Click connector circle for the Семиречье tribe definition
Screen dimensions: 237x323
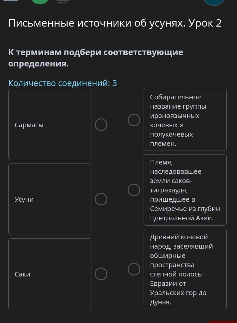(134, 190)
